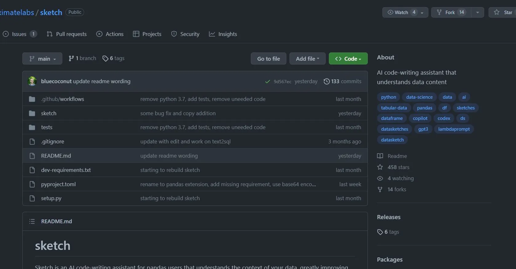516x269 pixels.
Task: Open the pyproject.toml file link
Action: 58,184
